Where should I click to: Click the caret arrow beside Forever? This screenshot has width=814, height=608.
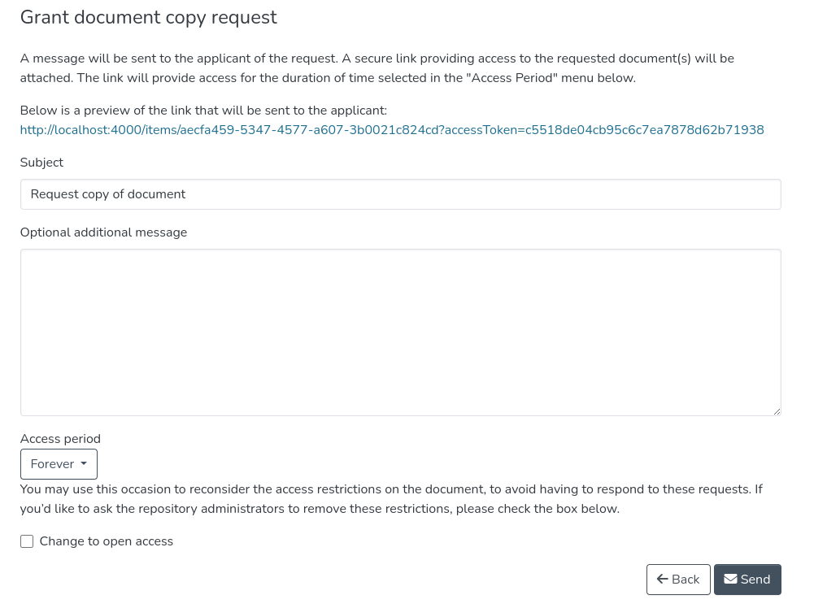point(84,464)
